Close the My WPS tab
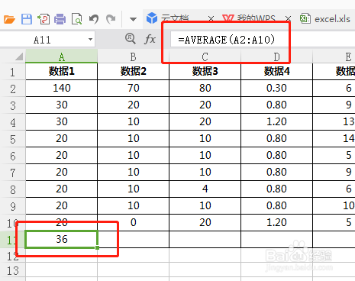 [x=288, y=18]
